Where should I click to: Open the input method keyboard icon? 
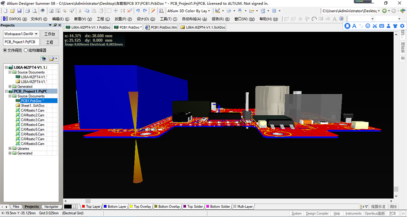[382, 26]
